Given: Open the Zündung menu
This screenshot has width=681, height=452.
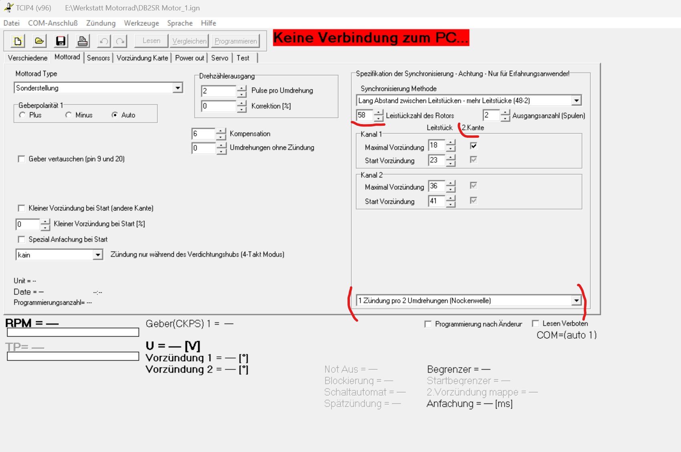Looking at the screenshot, I should click(101, 23).
